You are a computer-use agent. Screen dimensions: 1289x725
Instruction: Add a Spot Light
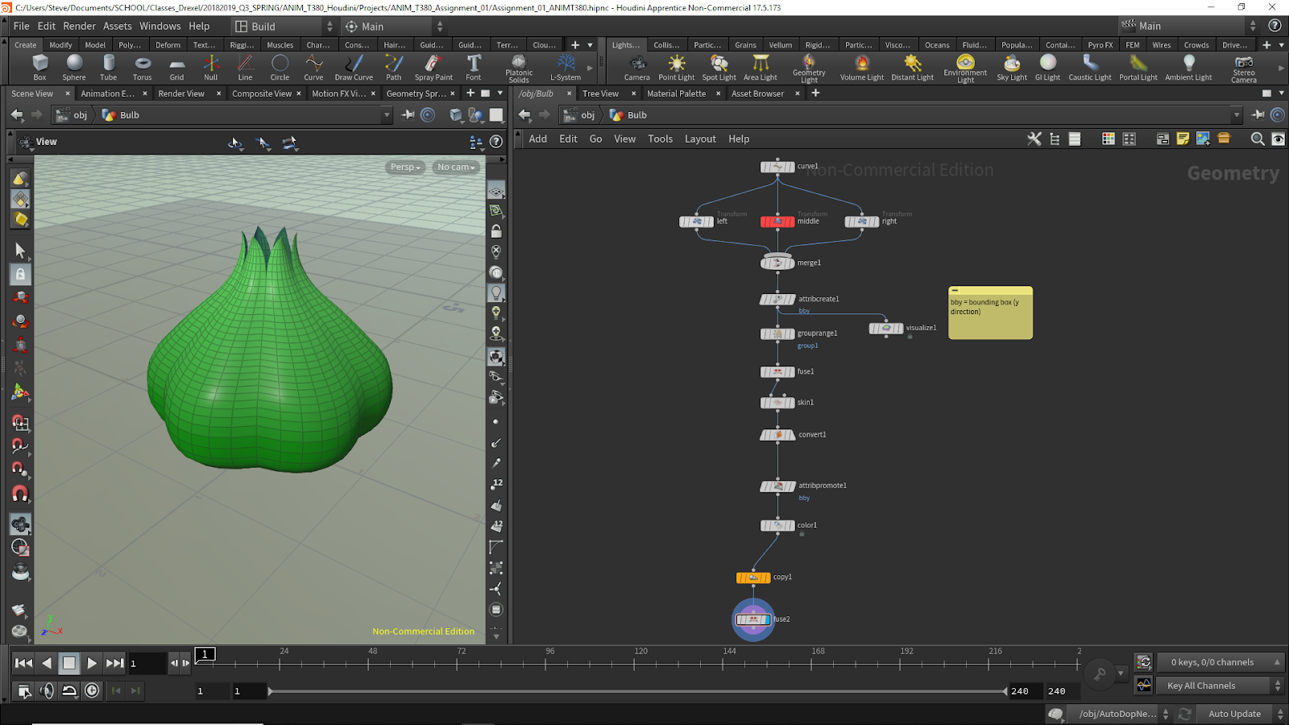coord(719,67)
